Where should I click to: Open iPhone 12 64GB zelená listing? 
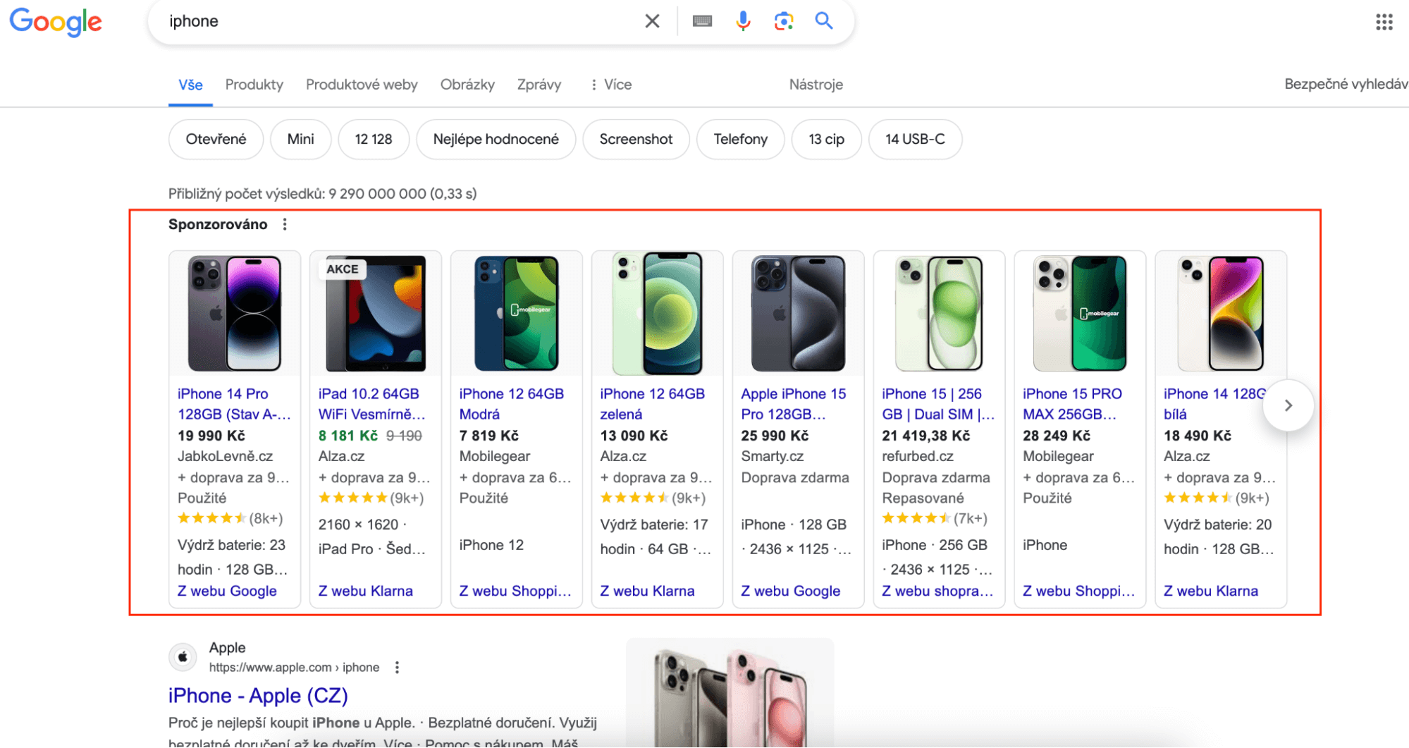(653, 404)
